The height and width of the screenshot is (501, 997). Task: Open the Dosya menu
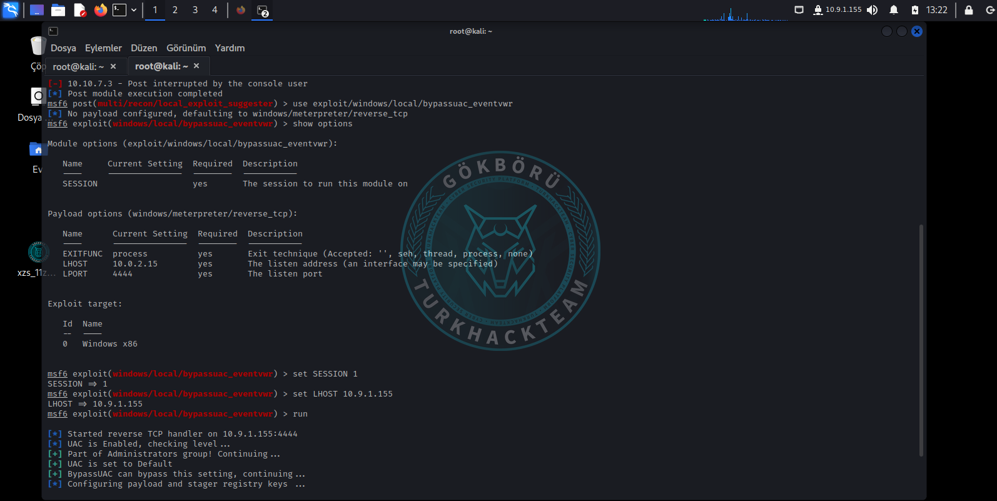pyautogui.click(x=63, y=48)
